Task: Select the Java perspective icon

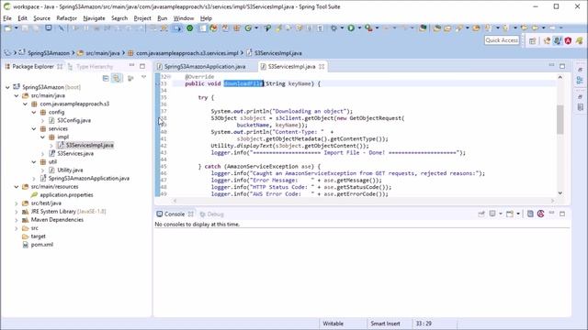Action: (x=558, y=40)
